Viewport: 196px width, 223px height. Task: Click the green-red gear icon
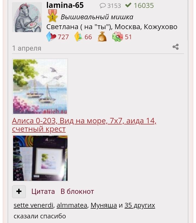click(118, 37)
